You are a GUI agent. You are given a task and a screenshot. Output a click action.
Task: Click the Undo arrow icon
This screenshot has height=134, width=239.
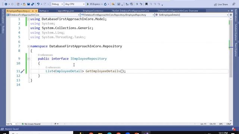point(38,4)
